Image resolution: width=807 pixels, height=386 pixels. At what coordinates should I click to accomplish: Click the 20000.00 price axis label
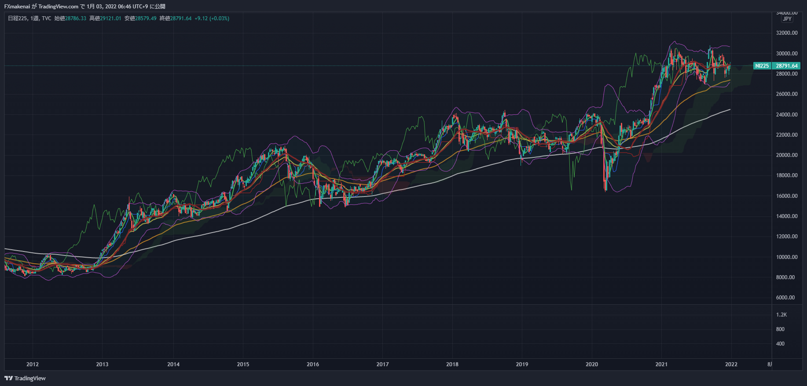[787, 155]
